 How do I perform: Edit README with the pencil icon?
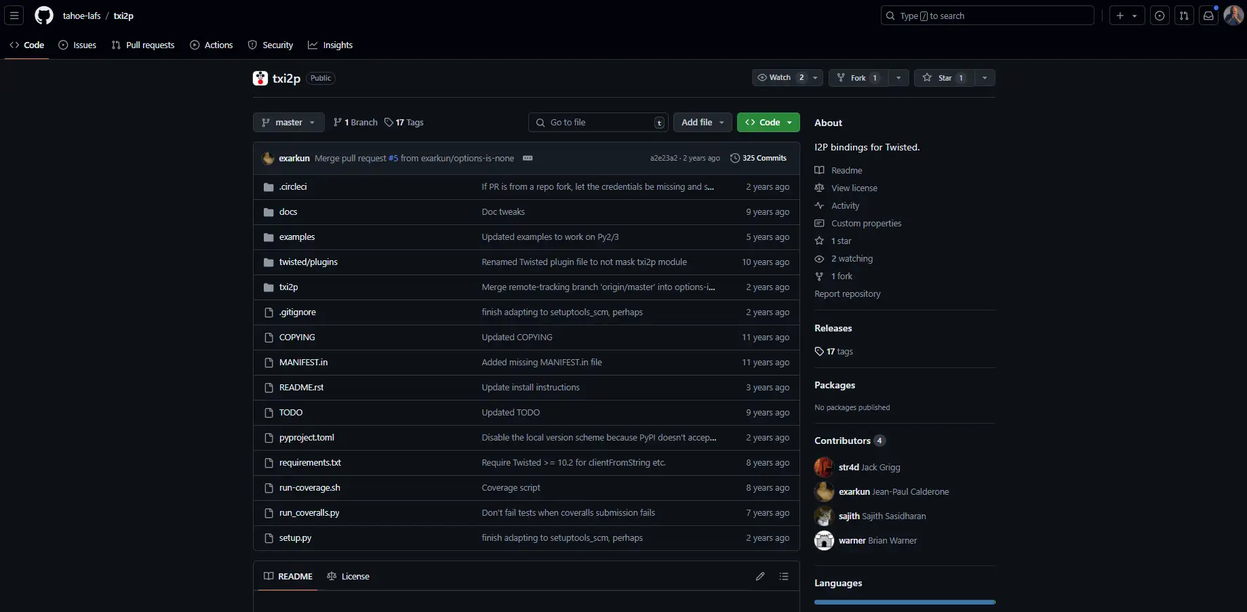[x=760, y=577]
